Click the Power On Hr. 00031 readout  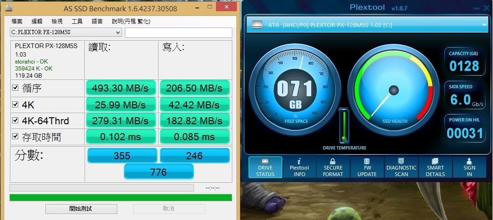pos(464,128)
